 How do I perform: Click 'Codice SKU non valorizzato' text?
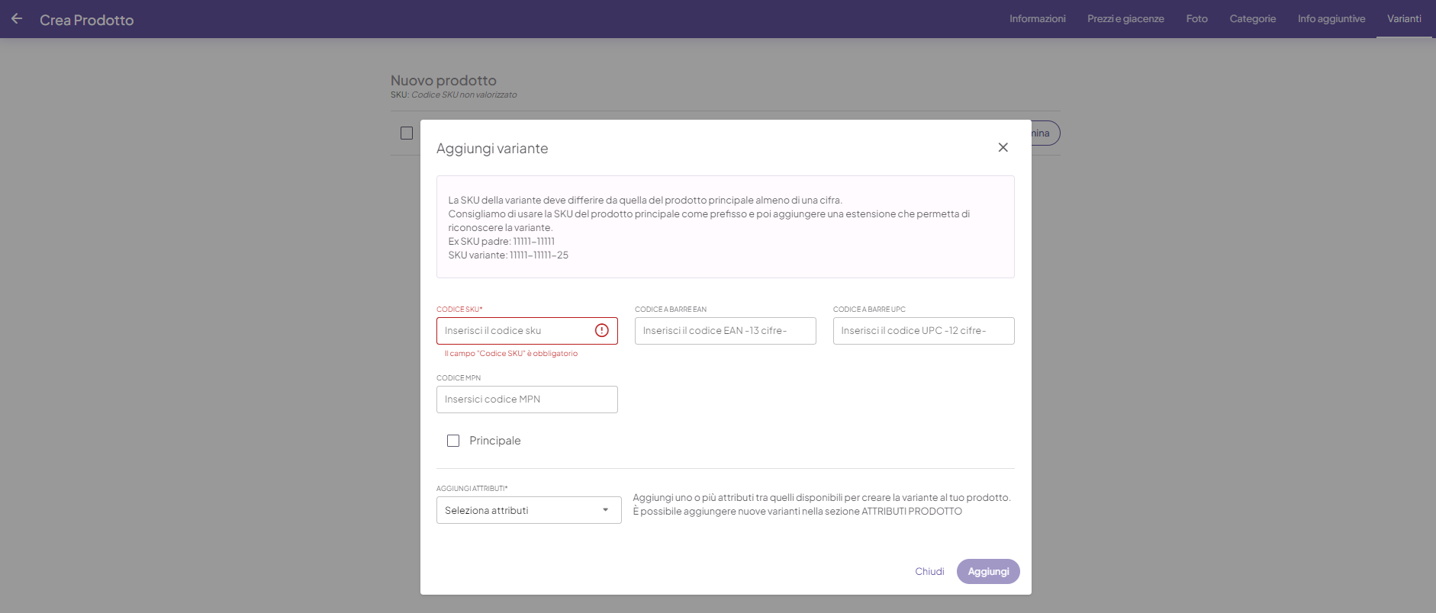(464, 95)
